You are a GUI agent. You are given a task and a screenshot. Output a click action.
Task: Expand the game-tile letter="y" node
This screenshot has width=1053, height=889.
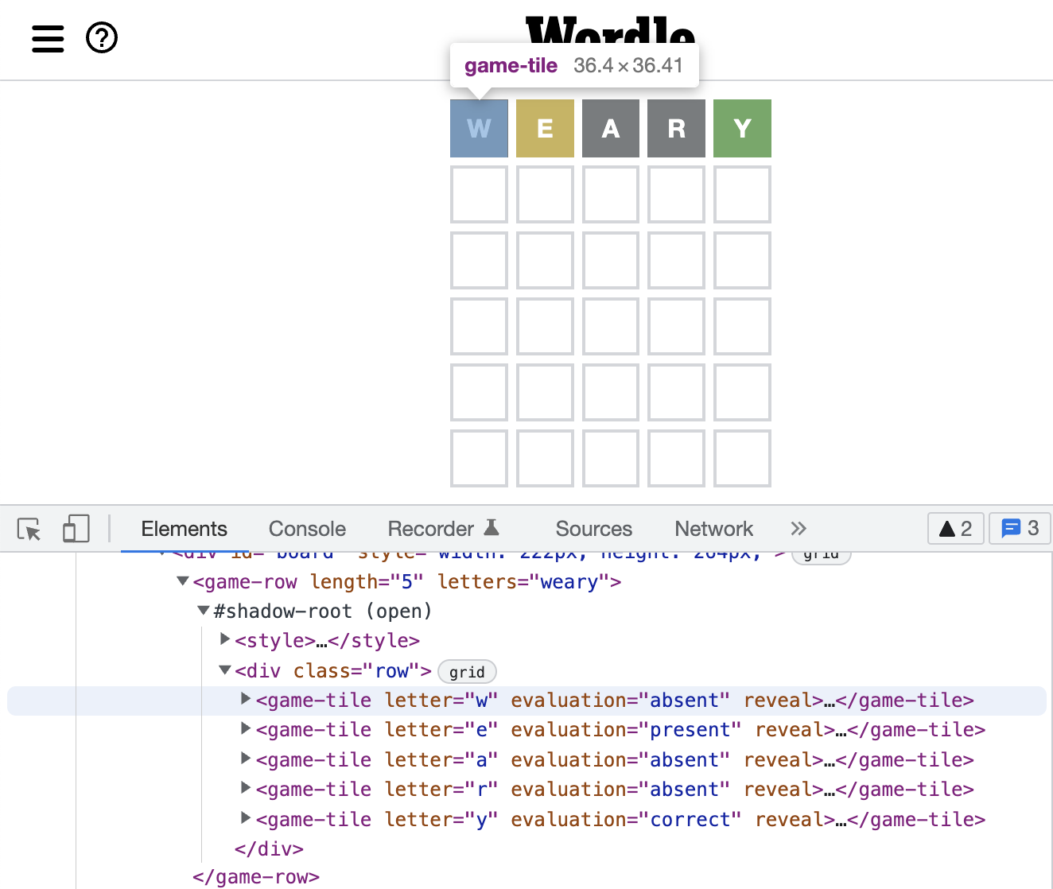247,818
